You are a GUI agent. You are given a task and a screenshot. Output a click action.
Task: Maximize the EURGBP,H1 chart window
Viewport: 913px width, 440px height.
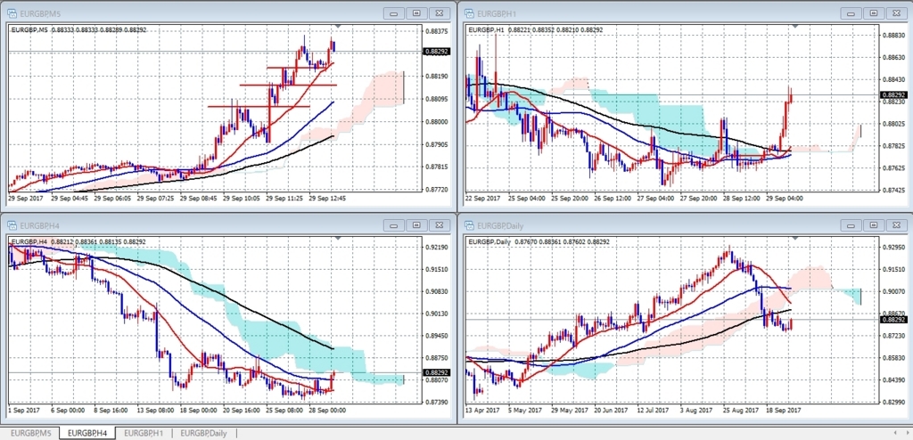coord(874,12)
